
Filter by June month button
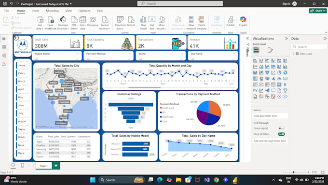click(23, 105)
